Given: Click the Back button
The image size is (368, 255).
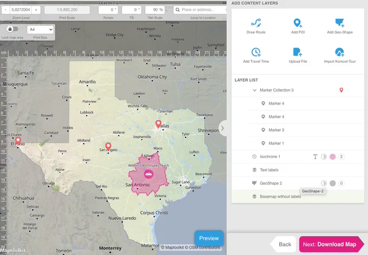Looking at the screenshot, I should coord(284,244).
